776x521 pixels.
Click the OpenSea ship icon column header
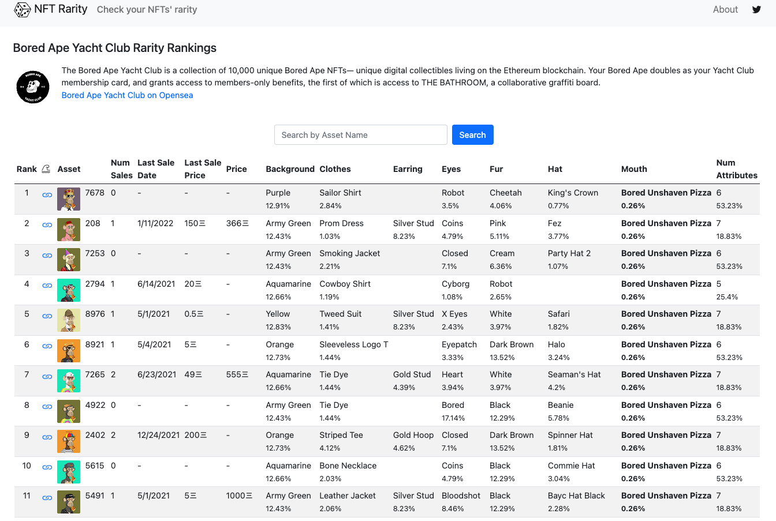[x=46, y=169]
